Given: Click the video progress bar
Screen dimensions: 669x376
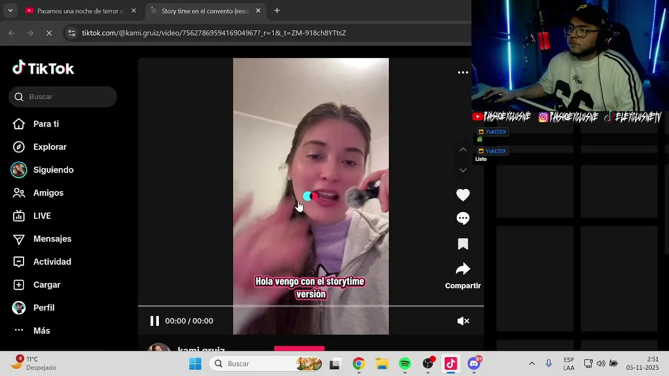Looking at the screenshot, I should click(311, 306).
